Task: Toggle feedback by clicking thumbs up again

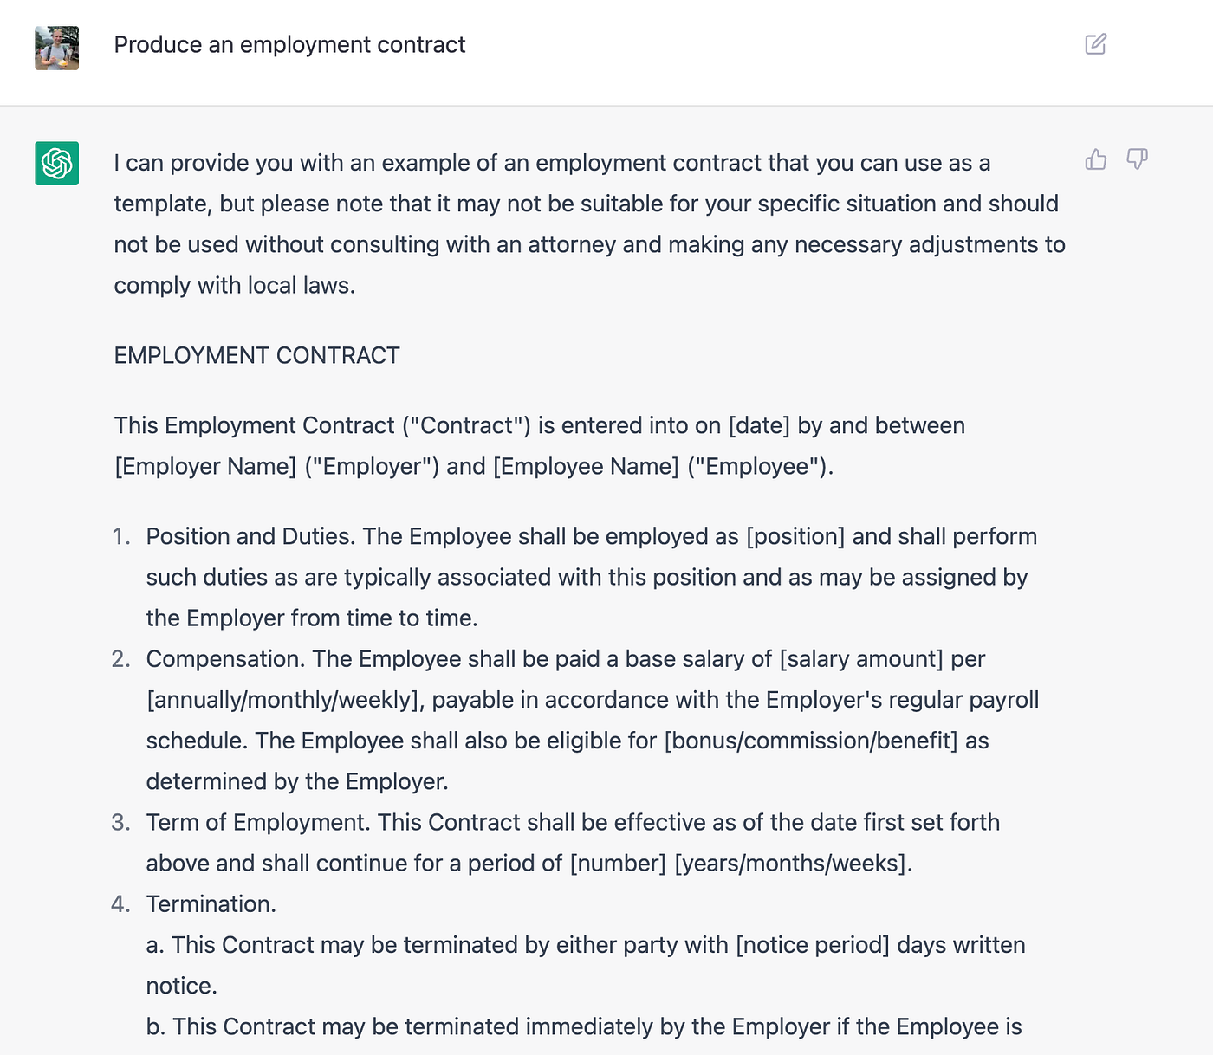Action: coord(1096,160)
